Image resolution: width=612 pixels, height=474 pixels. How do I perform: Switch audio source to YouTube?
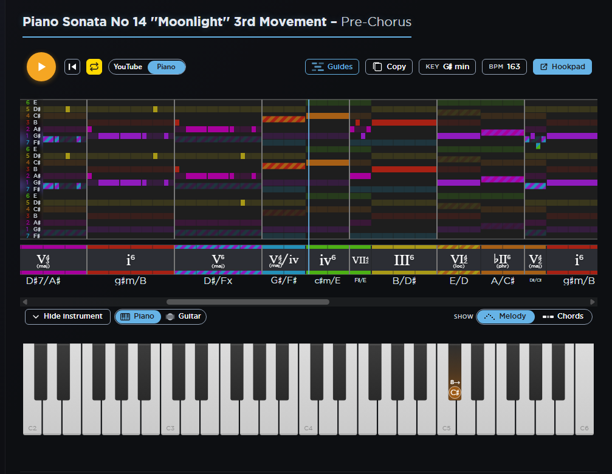(128, 67)
